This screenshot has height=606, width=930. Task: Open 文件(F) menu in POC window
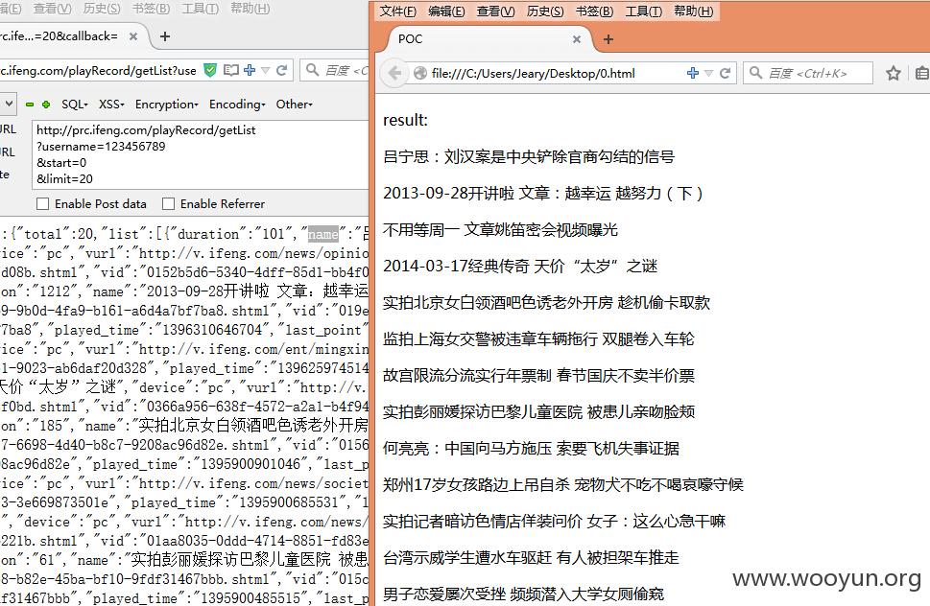point(398,12)
